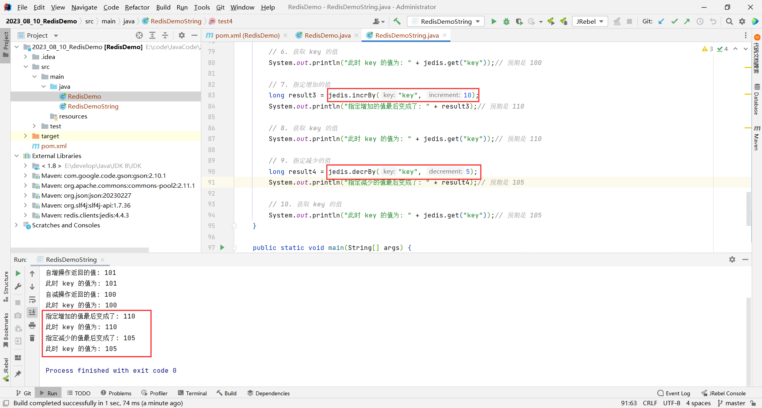Click master git branch widget
762x408 pixels.
(x=731, y=403)
